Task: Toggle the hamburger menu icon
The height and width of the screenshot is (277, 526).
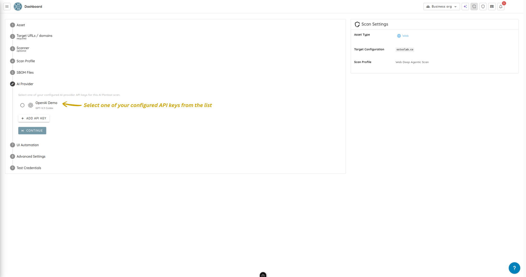Action: click(7, 6)
